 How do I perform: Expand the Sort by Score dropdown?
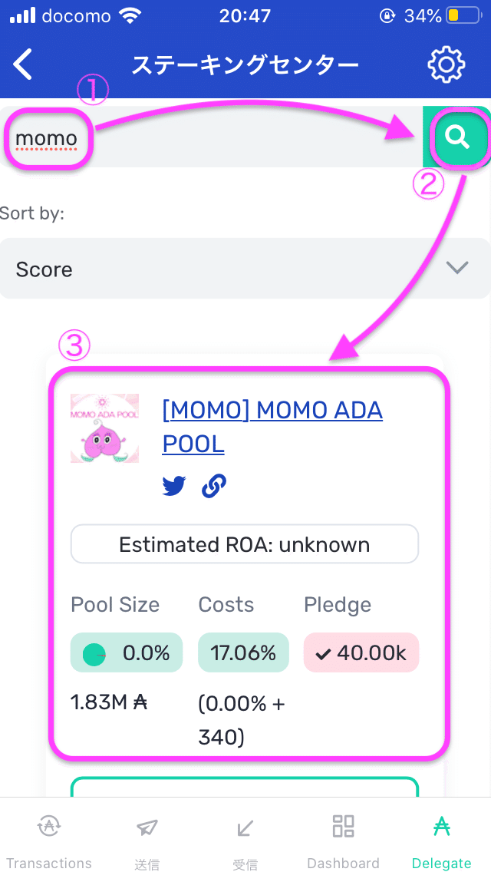point(245,269)
